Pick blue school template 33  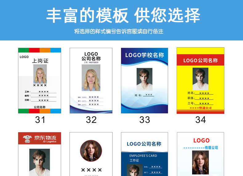145,81
